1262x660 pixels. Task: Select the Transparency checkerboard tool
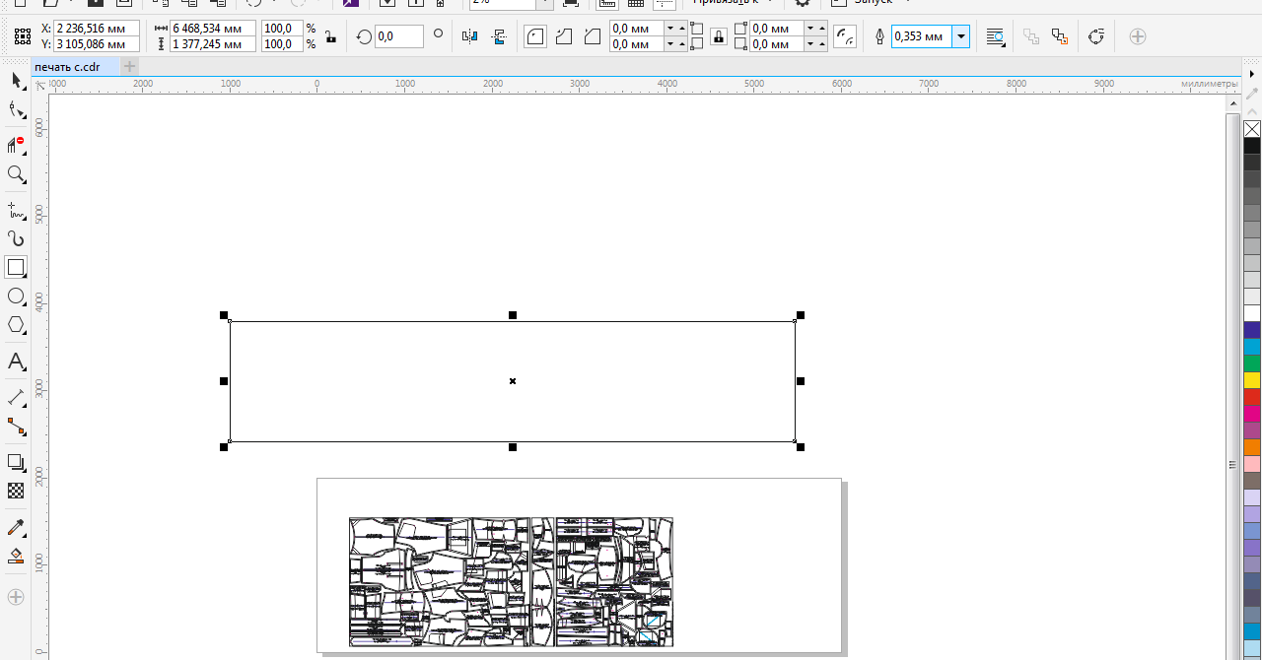click(16, 490)
